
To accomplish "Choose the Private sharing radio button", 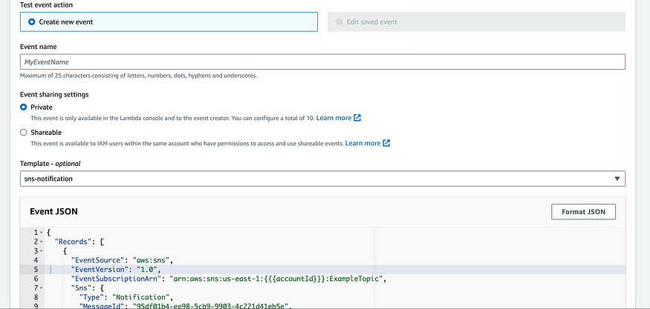I will coord(24,107).
